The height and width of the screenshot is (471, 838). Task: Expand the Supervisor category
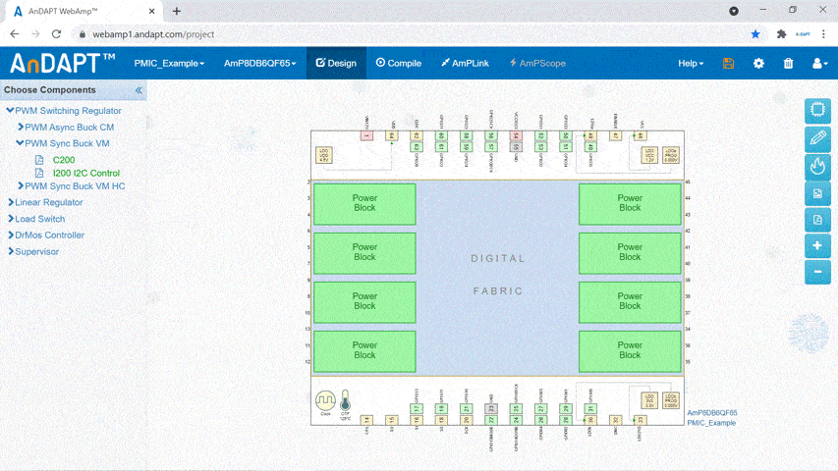pyautogui.click(x=11, y=251)
